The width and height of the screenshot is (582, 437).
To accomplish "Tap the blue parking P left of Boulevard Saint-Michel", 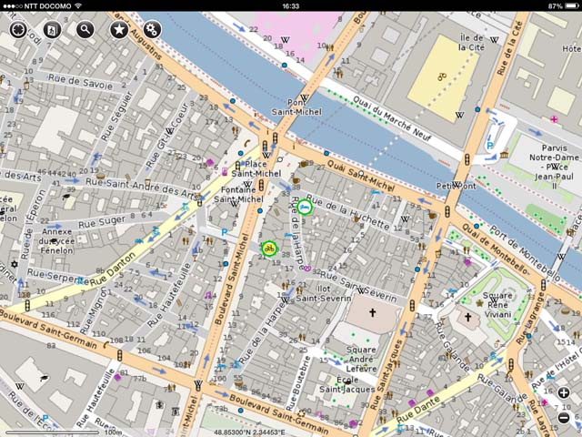I will (225, 232).
